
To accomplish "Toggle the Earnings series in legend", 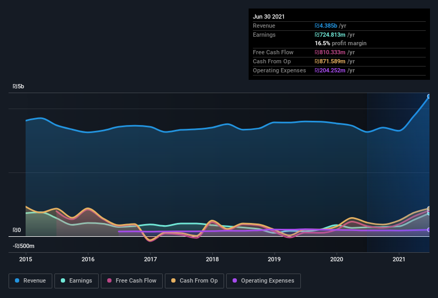I will (76, 281).
